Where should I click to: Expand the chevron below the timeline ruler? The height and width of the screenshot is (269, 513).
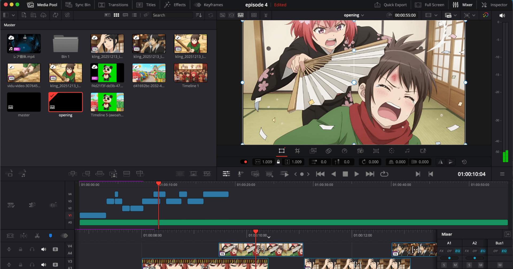click(x=269, y=237)
